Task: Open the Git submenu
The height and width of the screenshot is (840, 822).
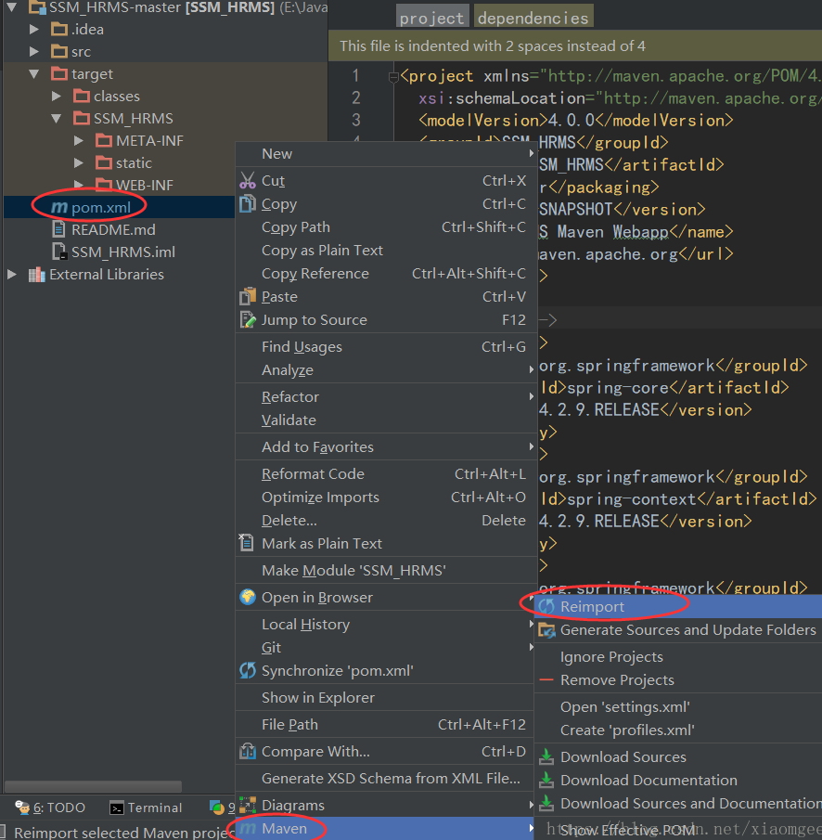Action: click(x=386, y=647)
